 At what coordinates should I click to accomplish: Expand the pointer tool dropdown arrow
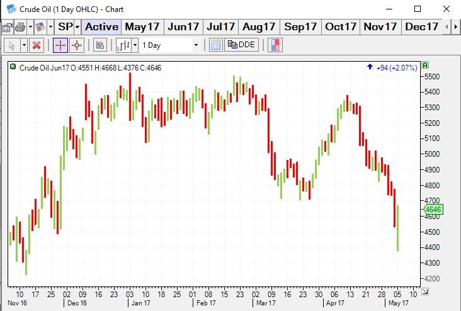[24, 45]
